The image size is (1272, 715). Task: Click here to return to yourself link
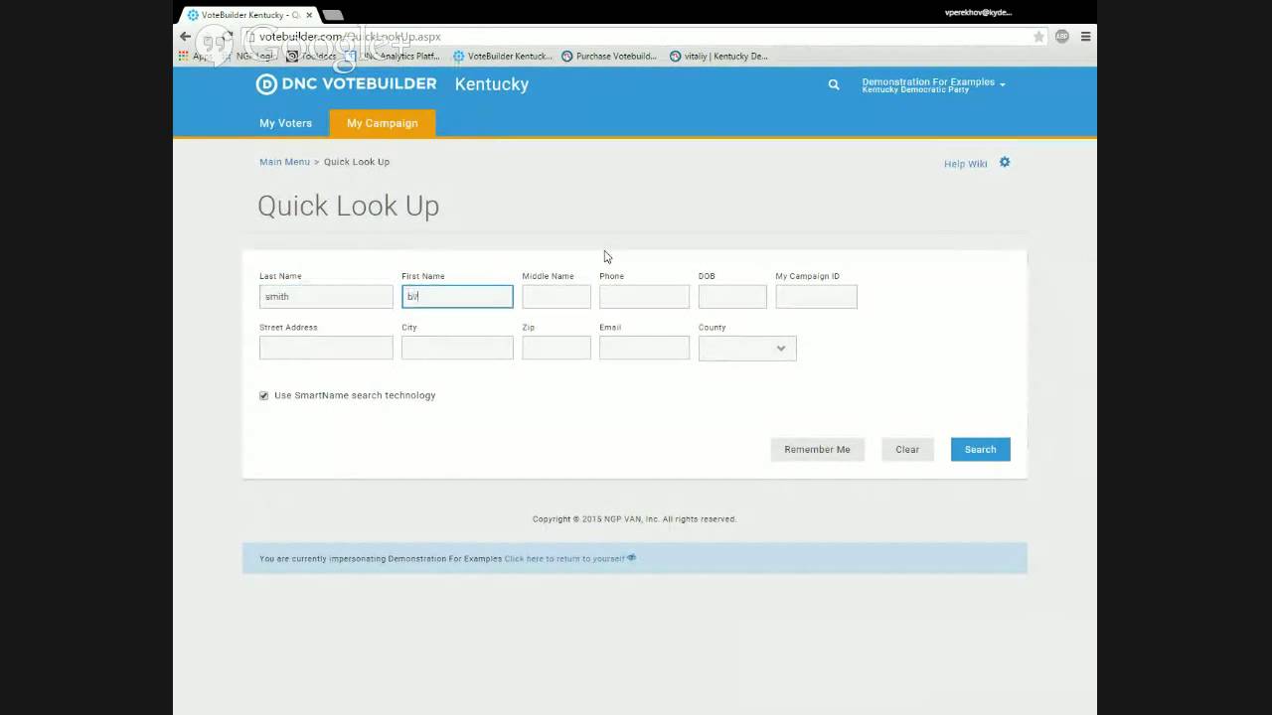[564, 558]
